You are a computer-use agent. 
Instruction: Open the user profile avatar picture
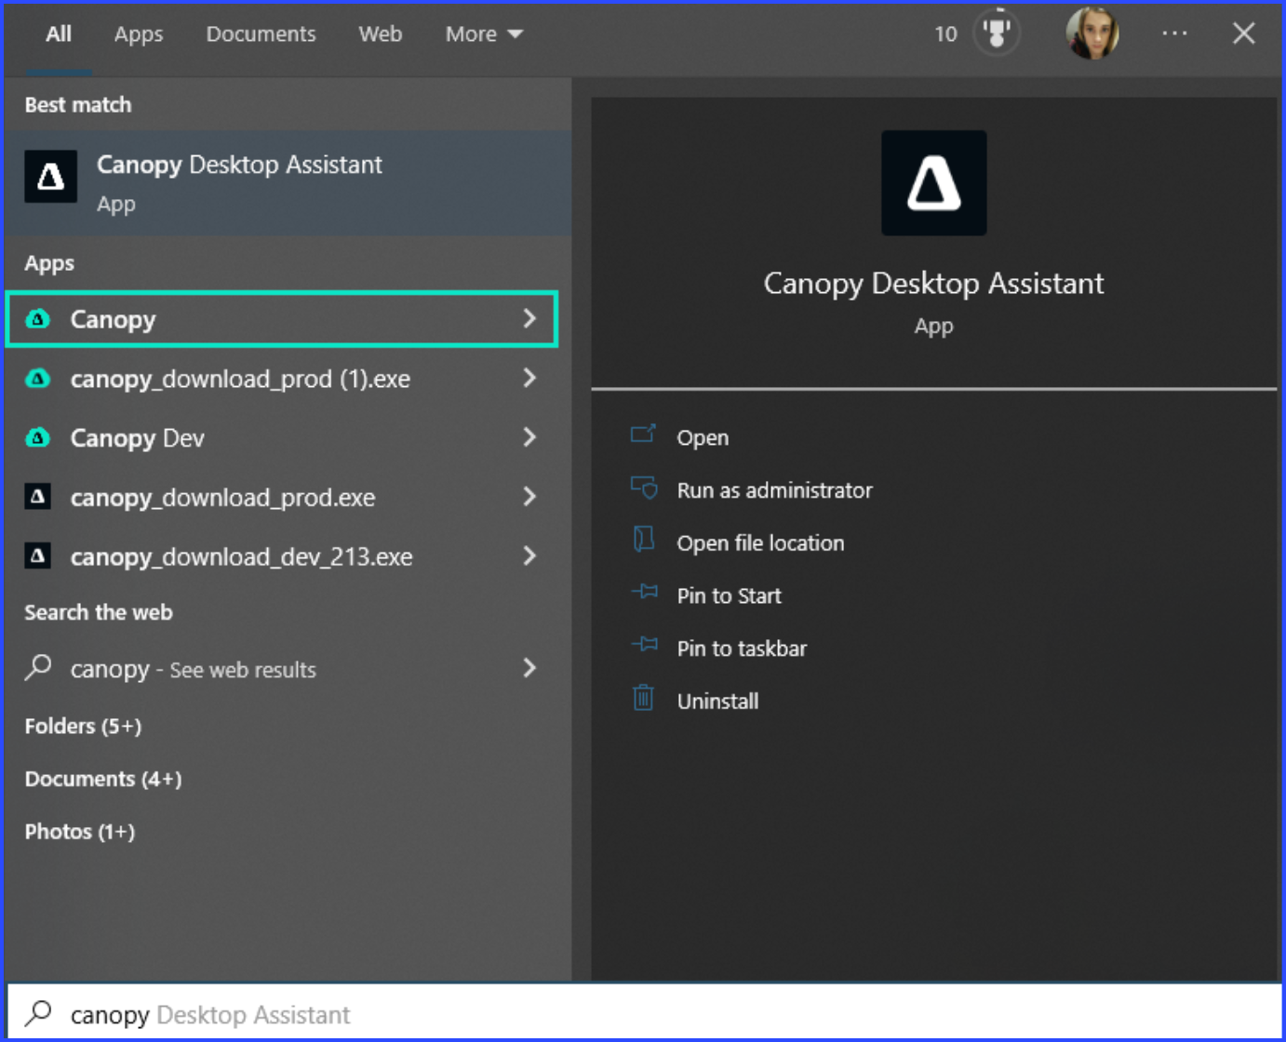pyautogui.click(x=1092, y=33)
